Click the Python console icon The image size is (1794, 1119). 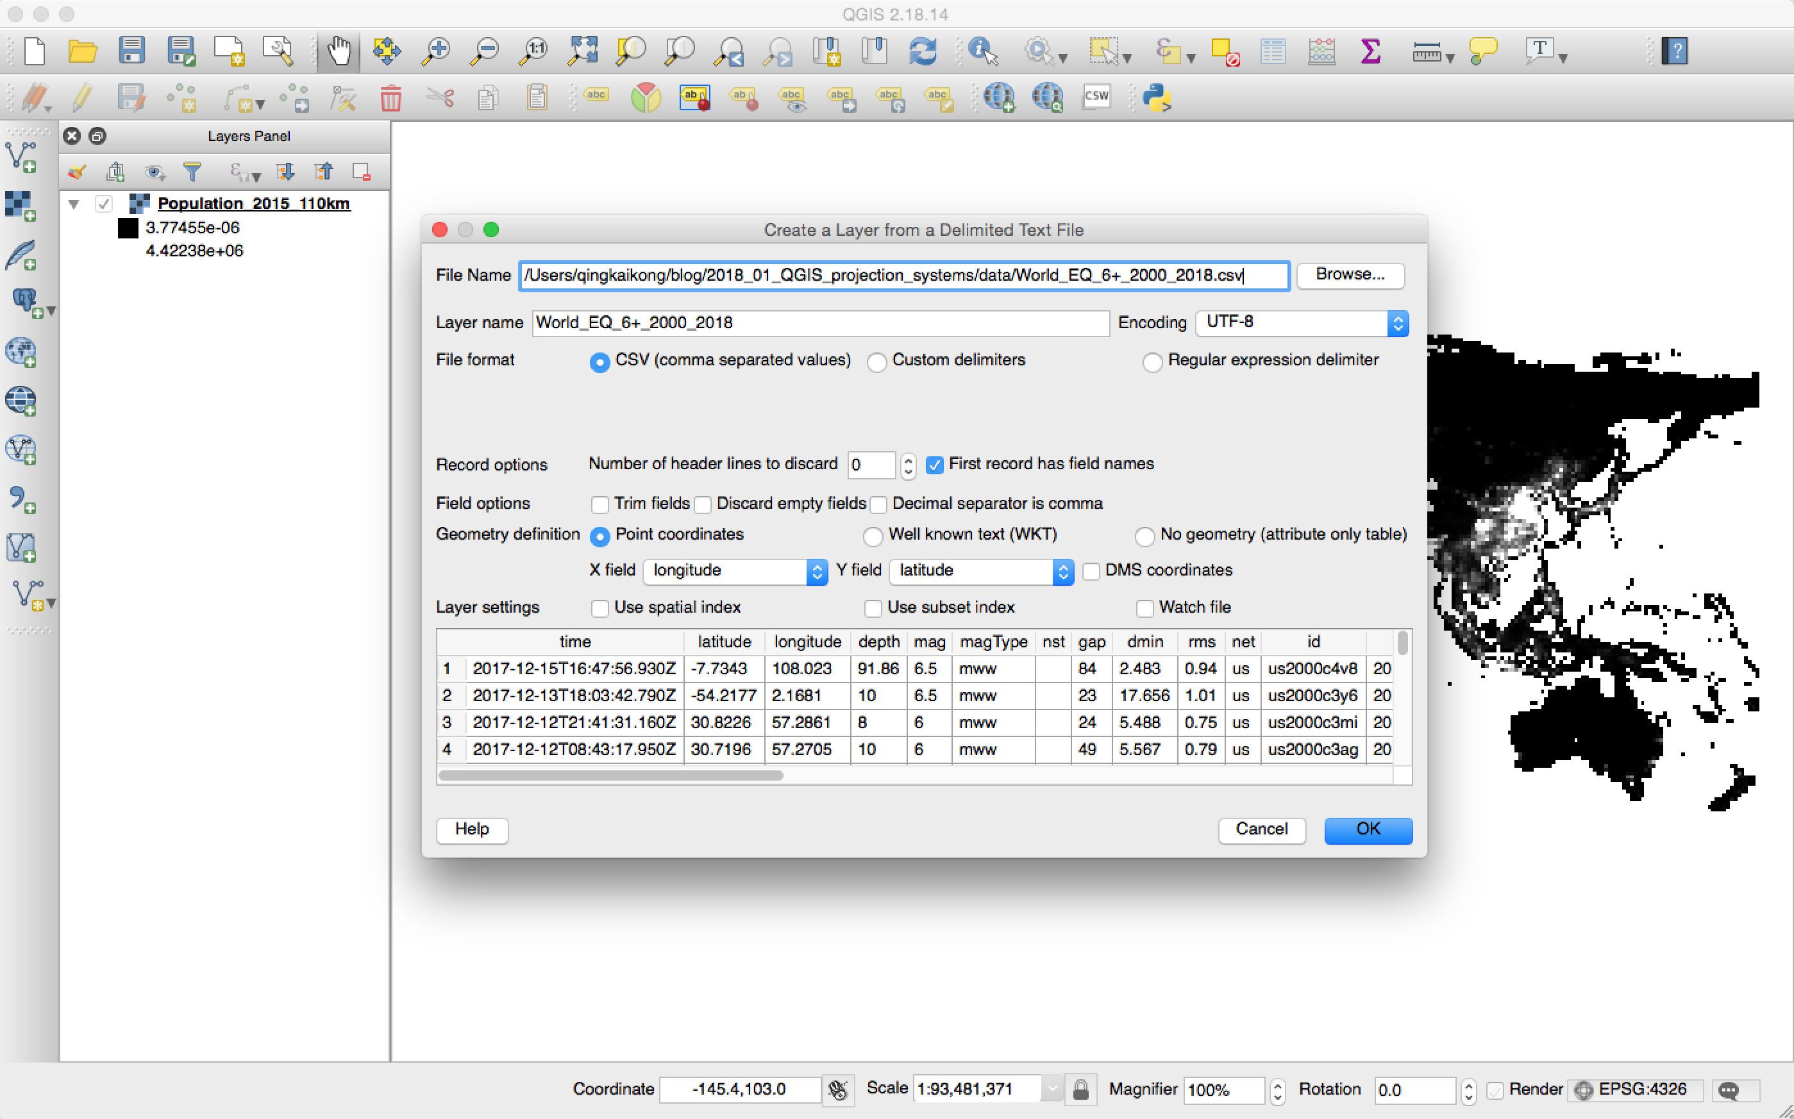pos(1156,97)
